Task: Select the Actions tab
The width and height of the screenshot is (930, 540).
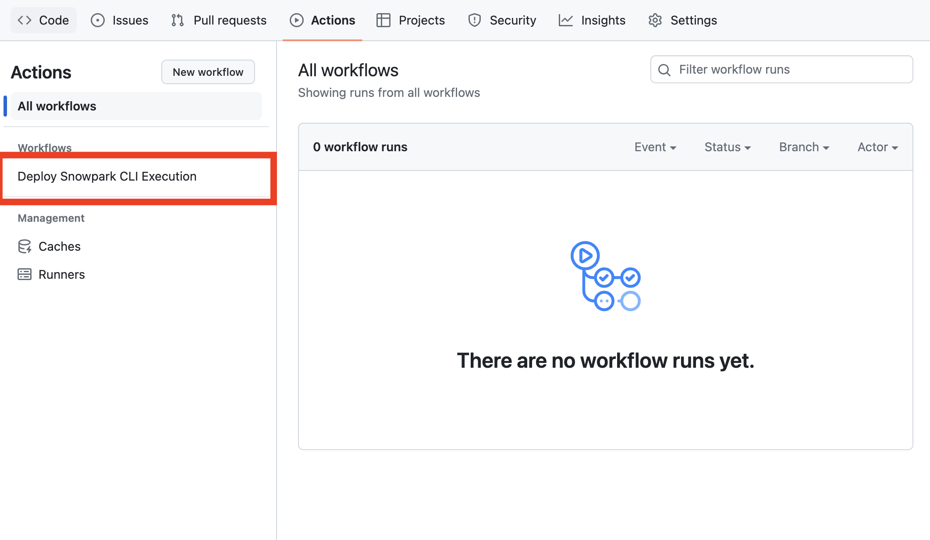Action: pos(323,20)
